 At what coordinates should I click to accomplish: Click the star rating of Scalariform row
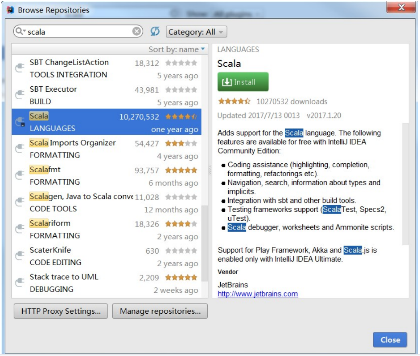click(181, 224)
